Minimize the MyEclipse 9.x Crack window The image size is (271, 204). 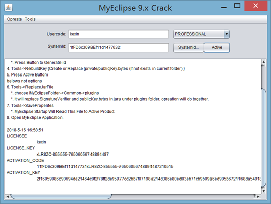click(224, 7)
